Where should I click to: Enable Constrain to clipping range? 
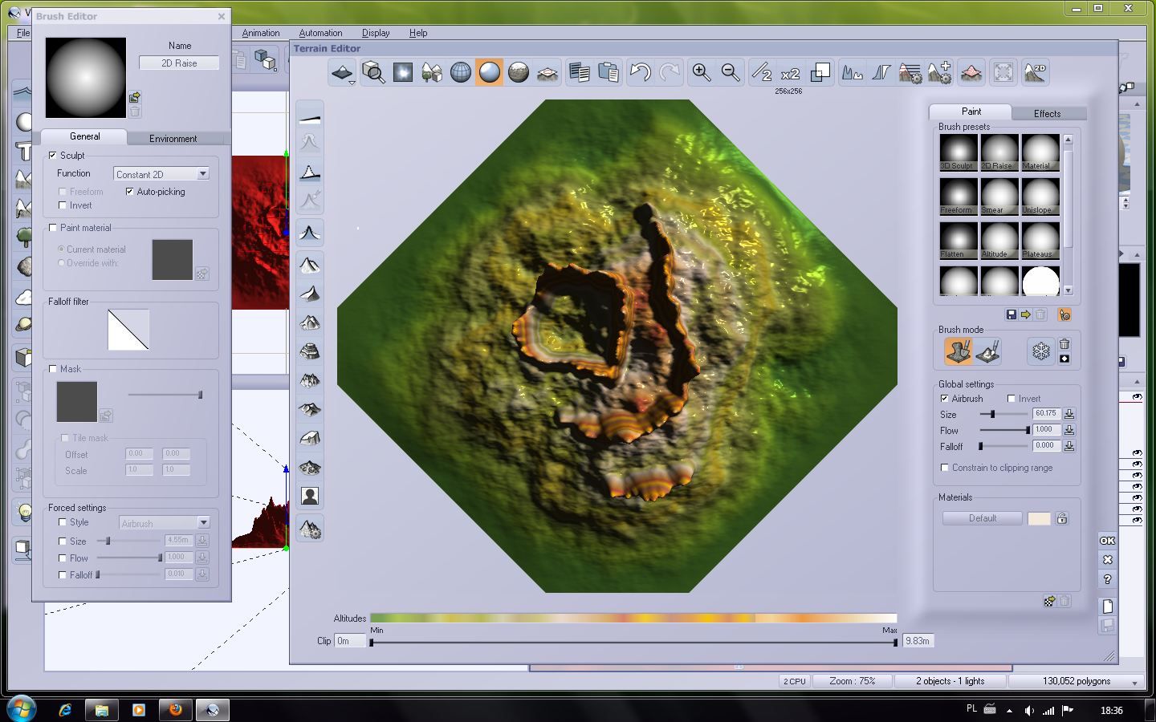945,468
